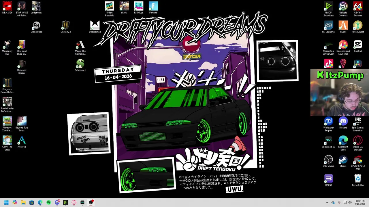Open the Carry The Glass shortcut
The width and height of the screenshot is (369, 207).
7,143
